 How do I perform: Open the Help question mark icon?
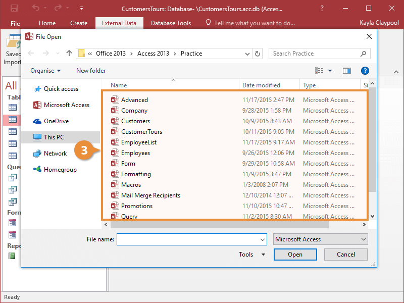[365, 71]
